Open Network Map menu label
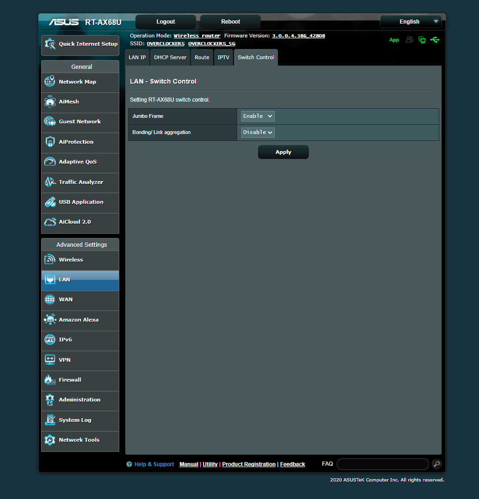479x499 pixels. [x=77, y=82]
